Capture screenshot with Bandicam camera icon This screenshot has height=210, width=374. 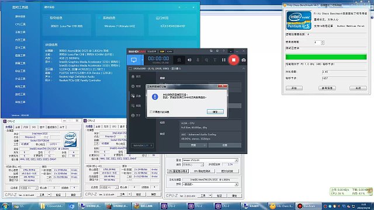point(244,60)
